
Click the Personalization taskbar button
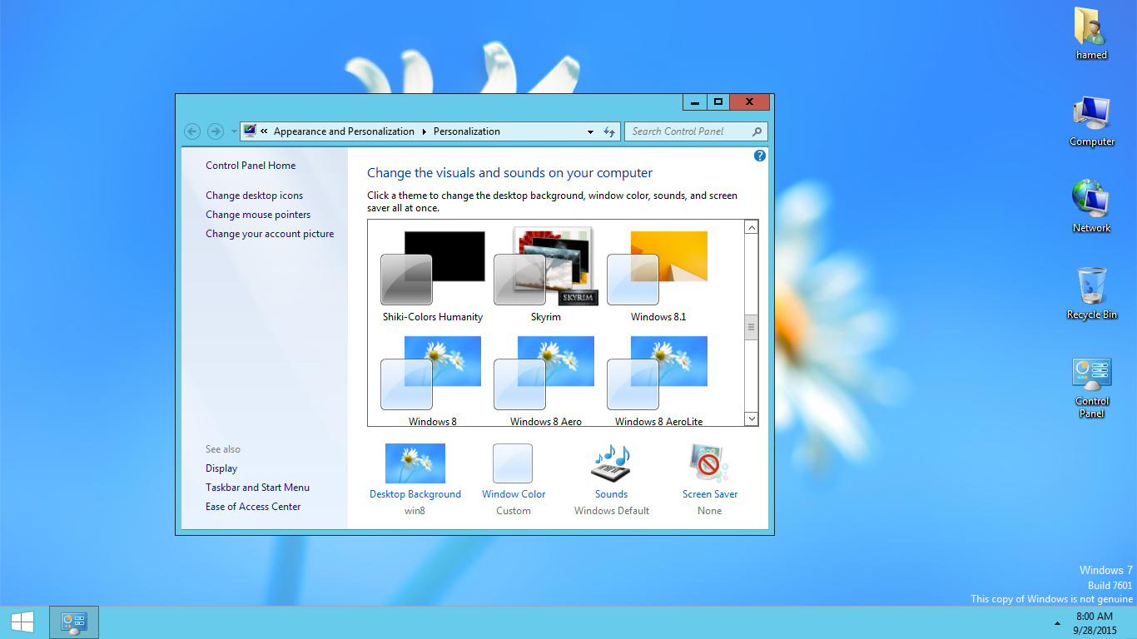click(x=74, y=622)
